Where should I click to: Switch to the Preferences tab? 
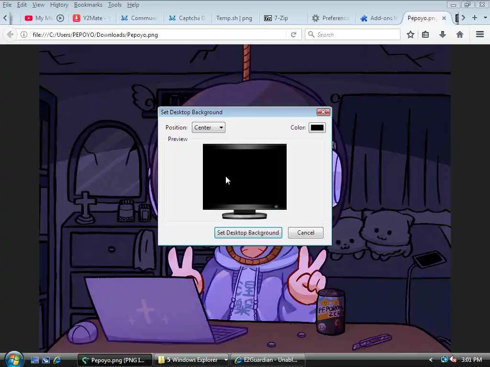coord(331,18)
